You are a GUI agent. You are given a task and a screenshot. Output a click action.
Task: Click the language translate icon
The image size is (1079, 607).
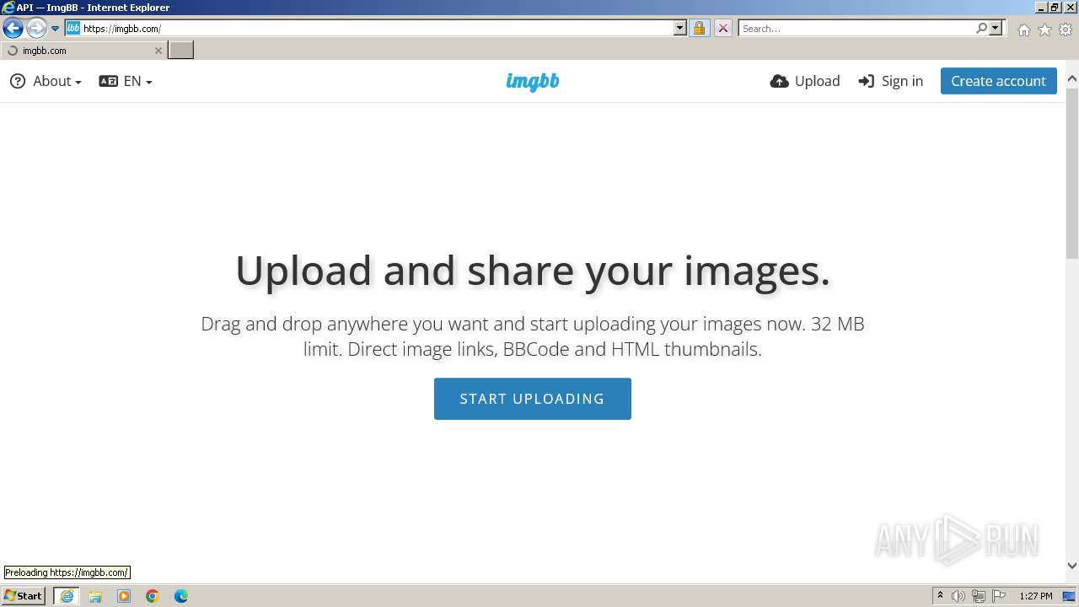click(108, 81)
